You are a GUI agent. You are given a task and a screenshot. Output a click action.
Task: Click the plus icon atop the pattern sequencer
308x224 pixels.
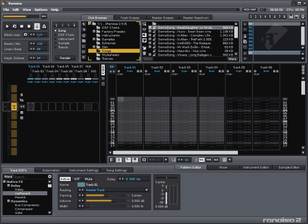[245, 24]
